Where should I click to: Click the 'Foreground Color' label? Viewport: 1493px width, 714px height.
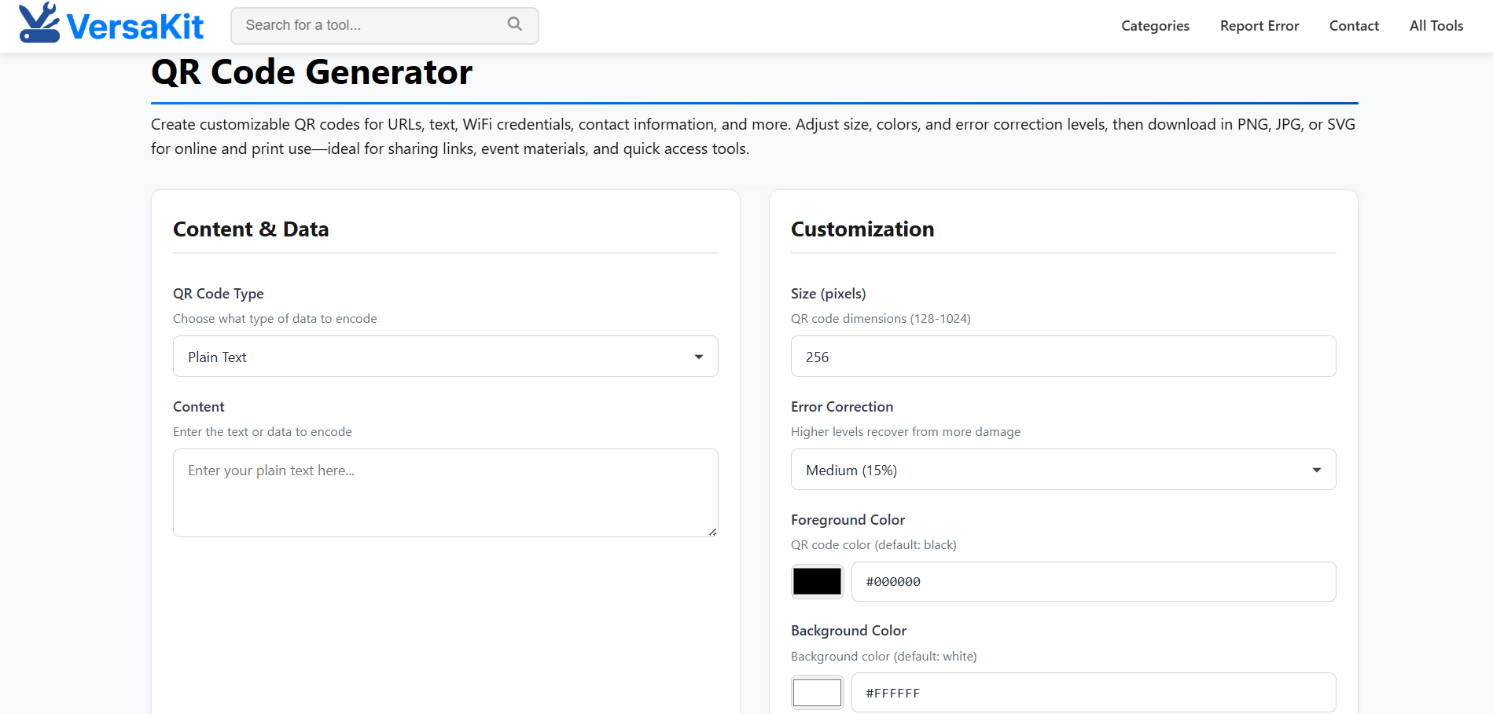(848, 520)
